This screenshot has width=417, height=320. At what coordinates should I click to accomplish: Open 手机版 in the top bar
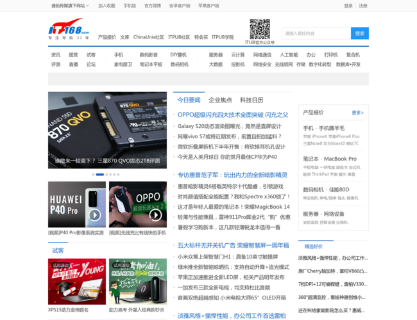pyautogui.click(x=130, y=6)
